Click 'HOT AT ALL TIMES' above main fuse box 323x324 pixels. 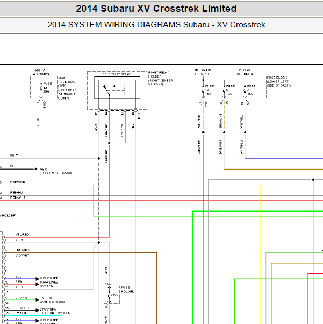pyautogui.click(x=41, y=72)
